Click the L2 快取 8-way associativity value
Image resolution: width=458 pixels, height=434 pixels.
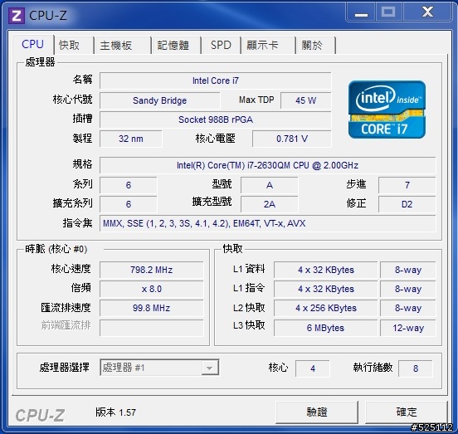[408, 308]
